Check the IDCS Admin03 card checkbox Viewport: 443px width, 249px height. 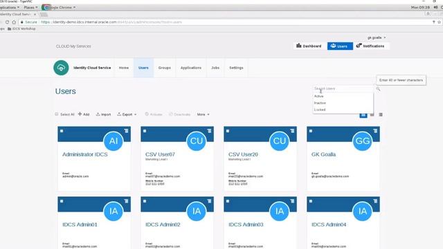click(x=228, y=201)
